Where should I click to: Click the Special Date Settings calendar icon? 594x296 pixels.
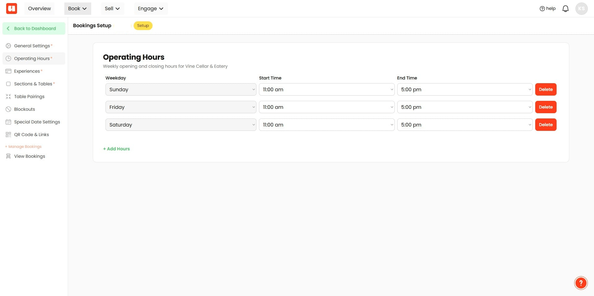8,122
